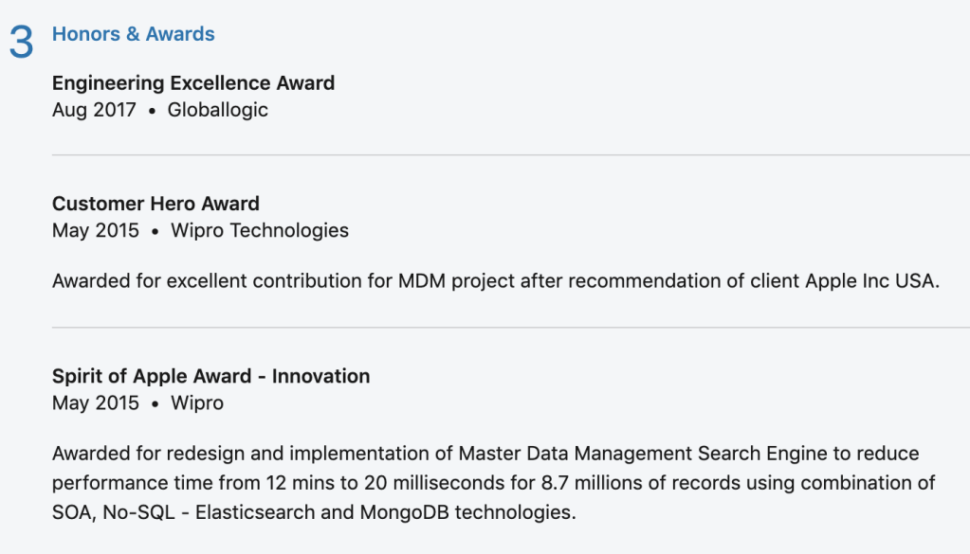970x554 pixels.
Task: Click divider line below Customer Hero Award description
Action: 510,328
